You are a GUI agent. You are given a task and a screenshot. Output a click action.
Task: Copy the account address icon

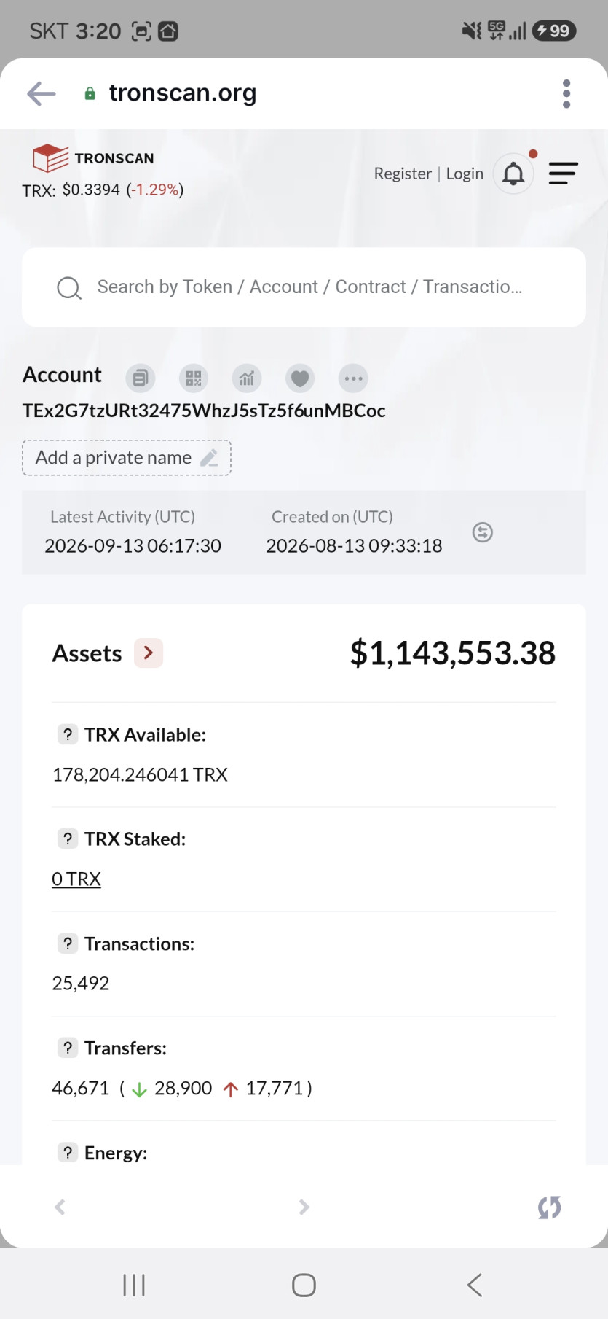click(141, 378)
